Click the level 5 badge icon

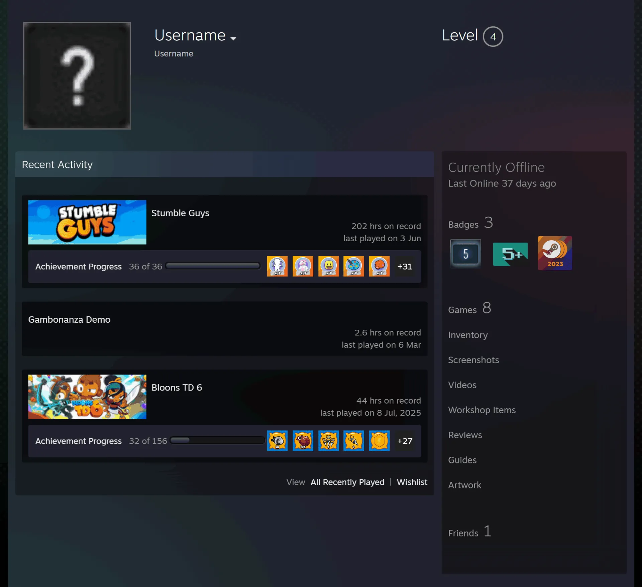point(465,253)
